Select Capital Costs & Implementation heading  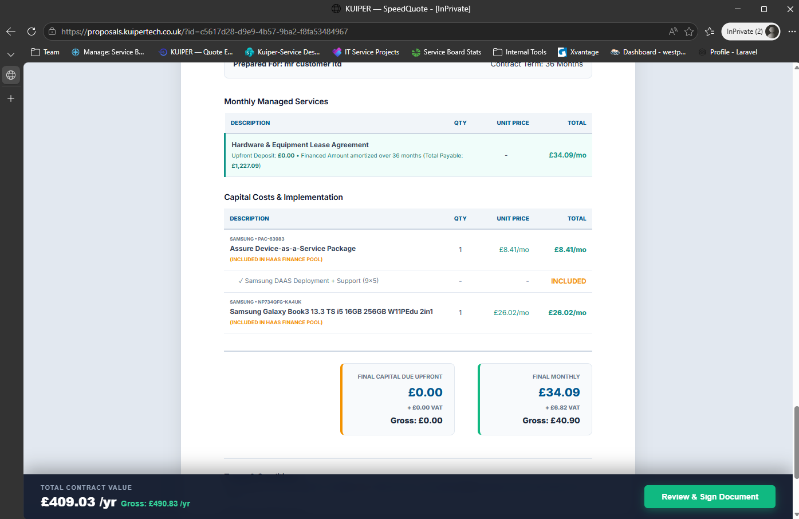click(284, 197)
